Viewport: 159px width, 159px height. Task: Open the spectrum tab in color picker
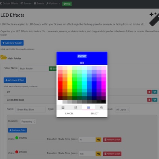[x=63, y=107]
